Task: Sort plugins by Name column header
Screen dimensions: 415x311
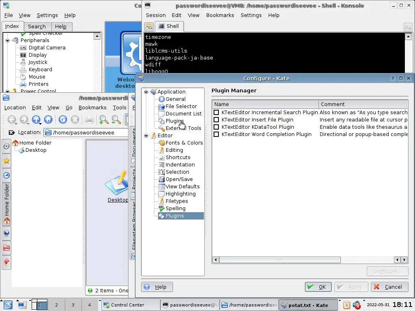Action: pos(265,104)
